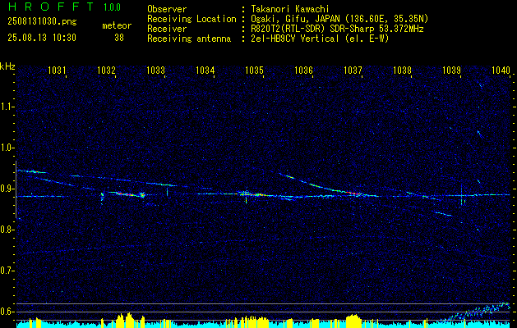Click the 1032 time axis label

tap(106, 70)
